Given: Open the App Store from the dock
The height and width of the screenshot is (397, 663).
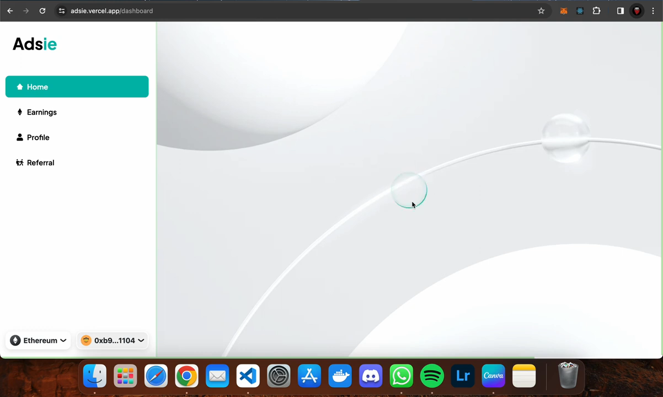Looking at the screenshot, I should point(309,377).
